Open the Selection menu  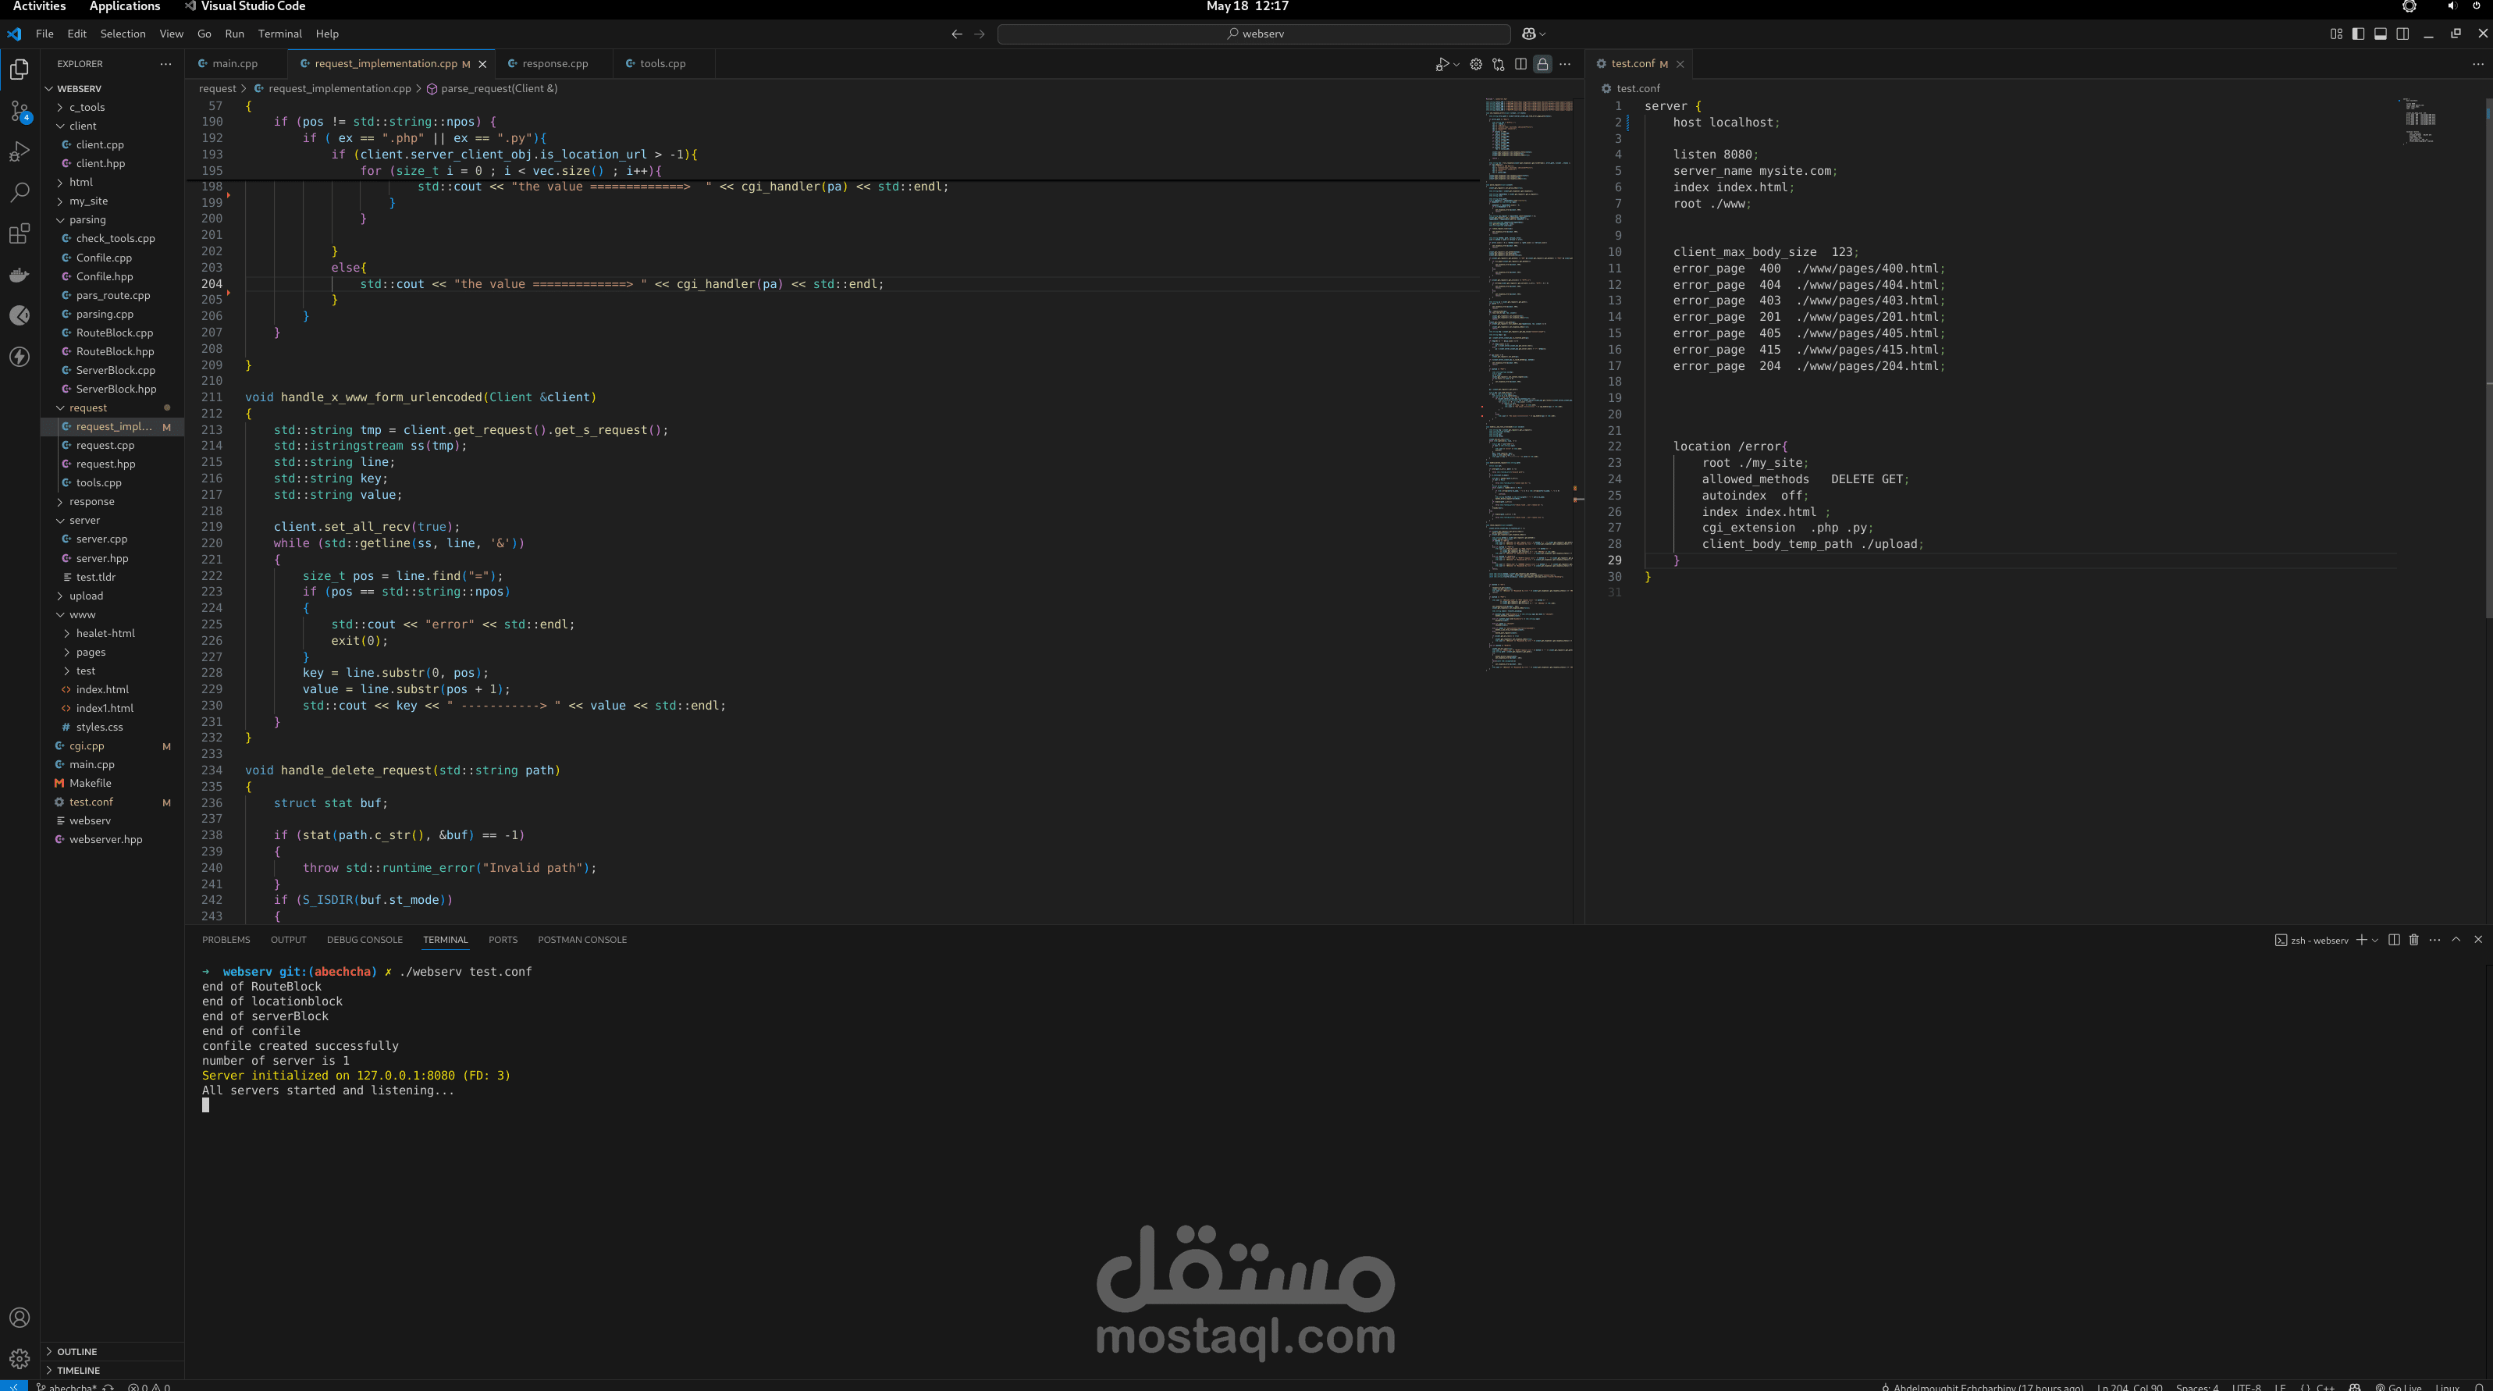pyautogui.click(x=123, y=34)
